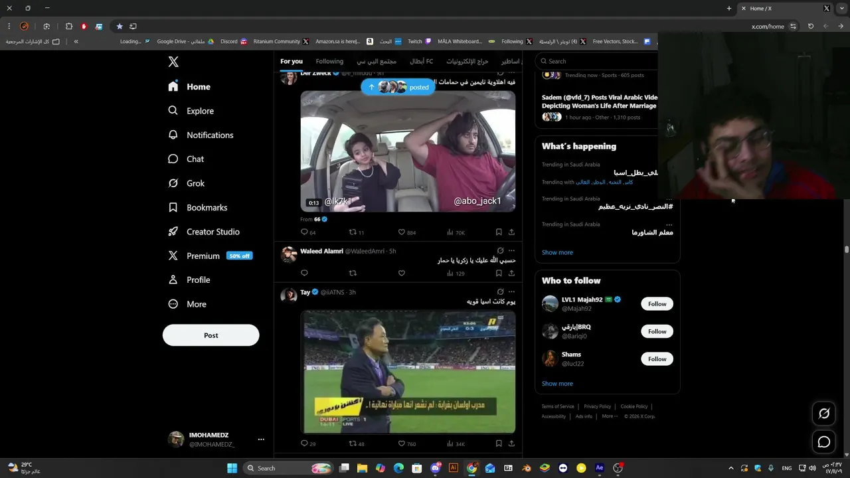Open Windows Start menu
Screen dimensions: 850x478
point(232,468)
